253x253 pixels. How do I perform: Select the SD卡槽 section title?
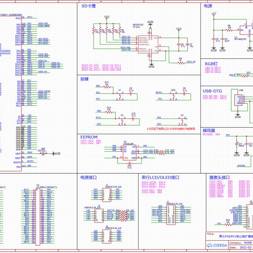tap(89, 6)
